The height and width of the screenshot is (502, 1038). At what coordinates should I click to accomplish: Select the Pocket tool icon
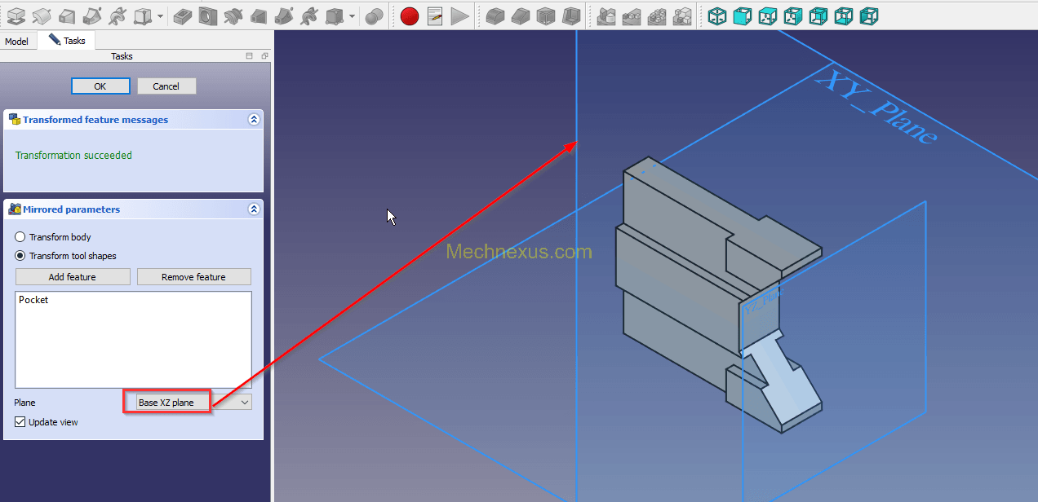tap(184, 15)
